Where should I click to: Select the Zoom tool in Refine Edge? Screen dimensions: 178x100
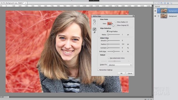[94, 20]
